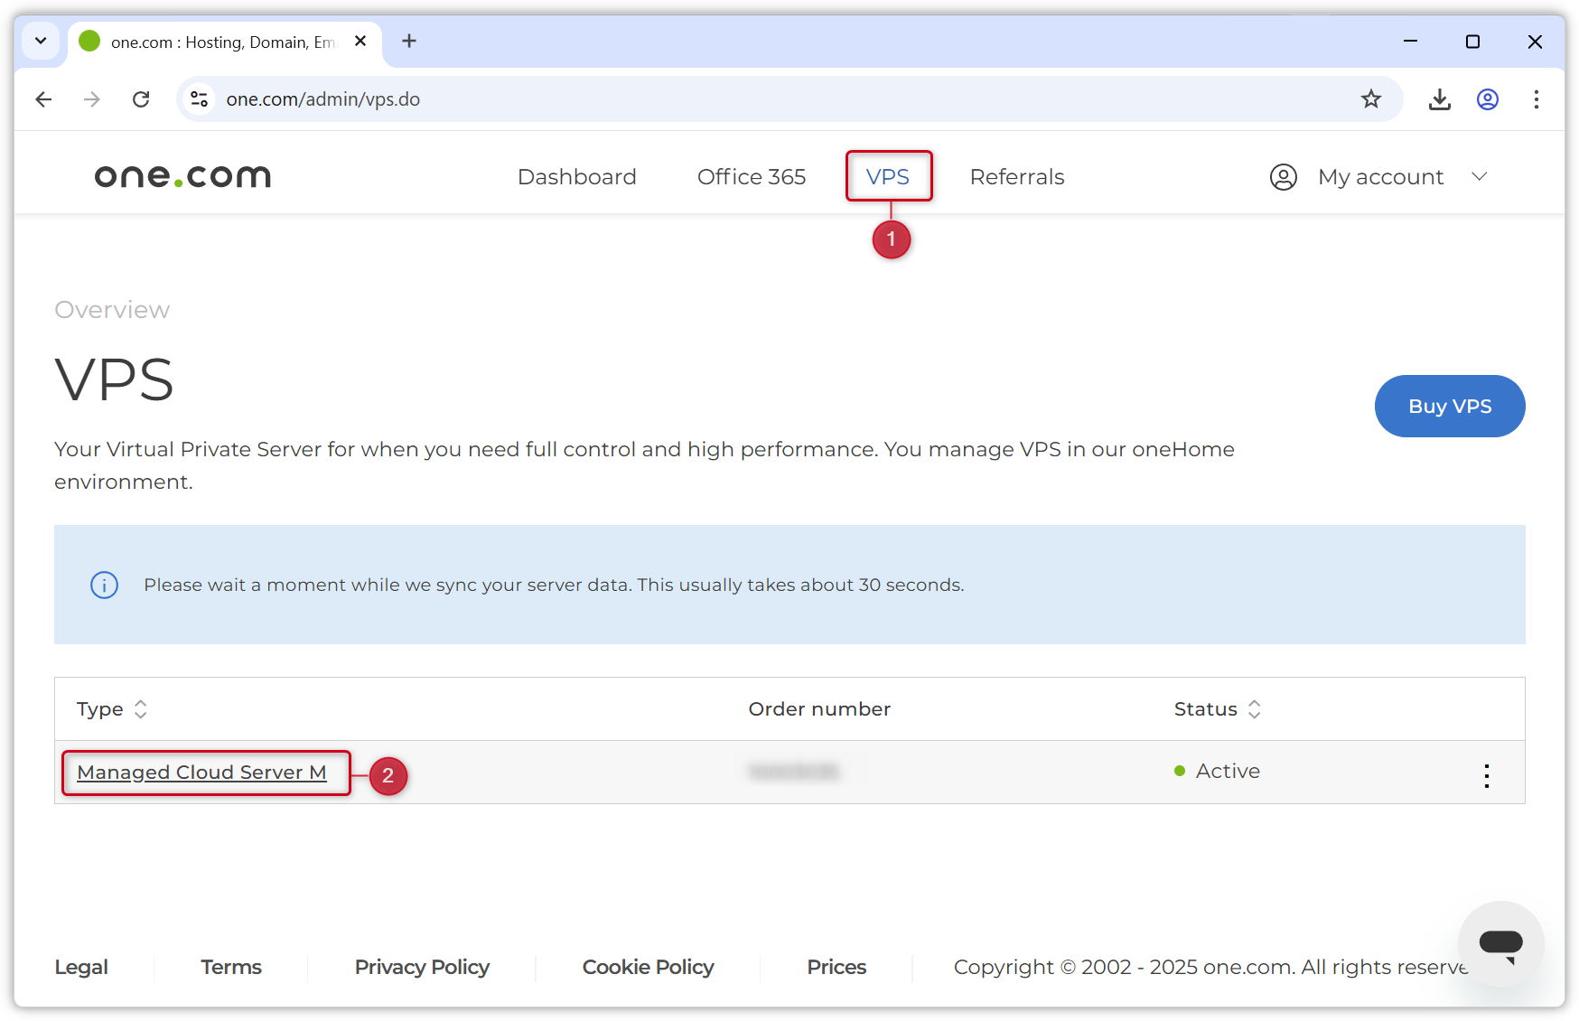Open the Office 365 menu item

[x=751, y=177]
